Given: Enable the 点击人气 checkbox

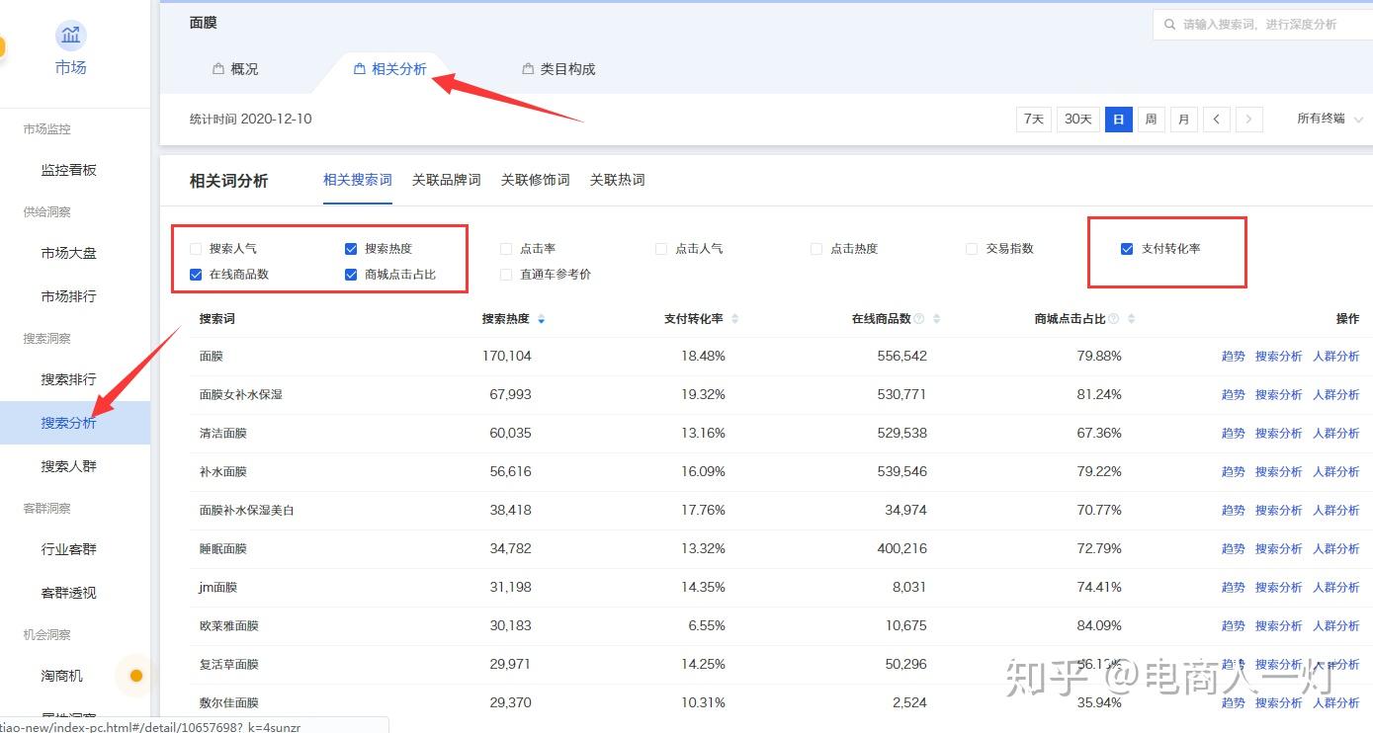Looking at the screenshot, I should pyautogui.click(x=661, y=249).
